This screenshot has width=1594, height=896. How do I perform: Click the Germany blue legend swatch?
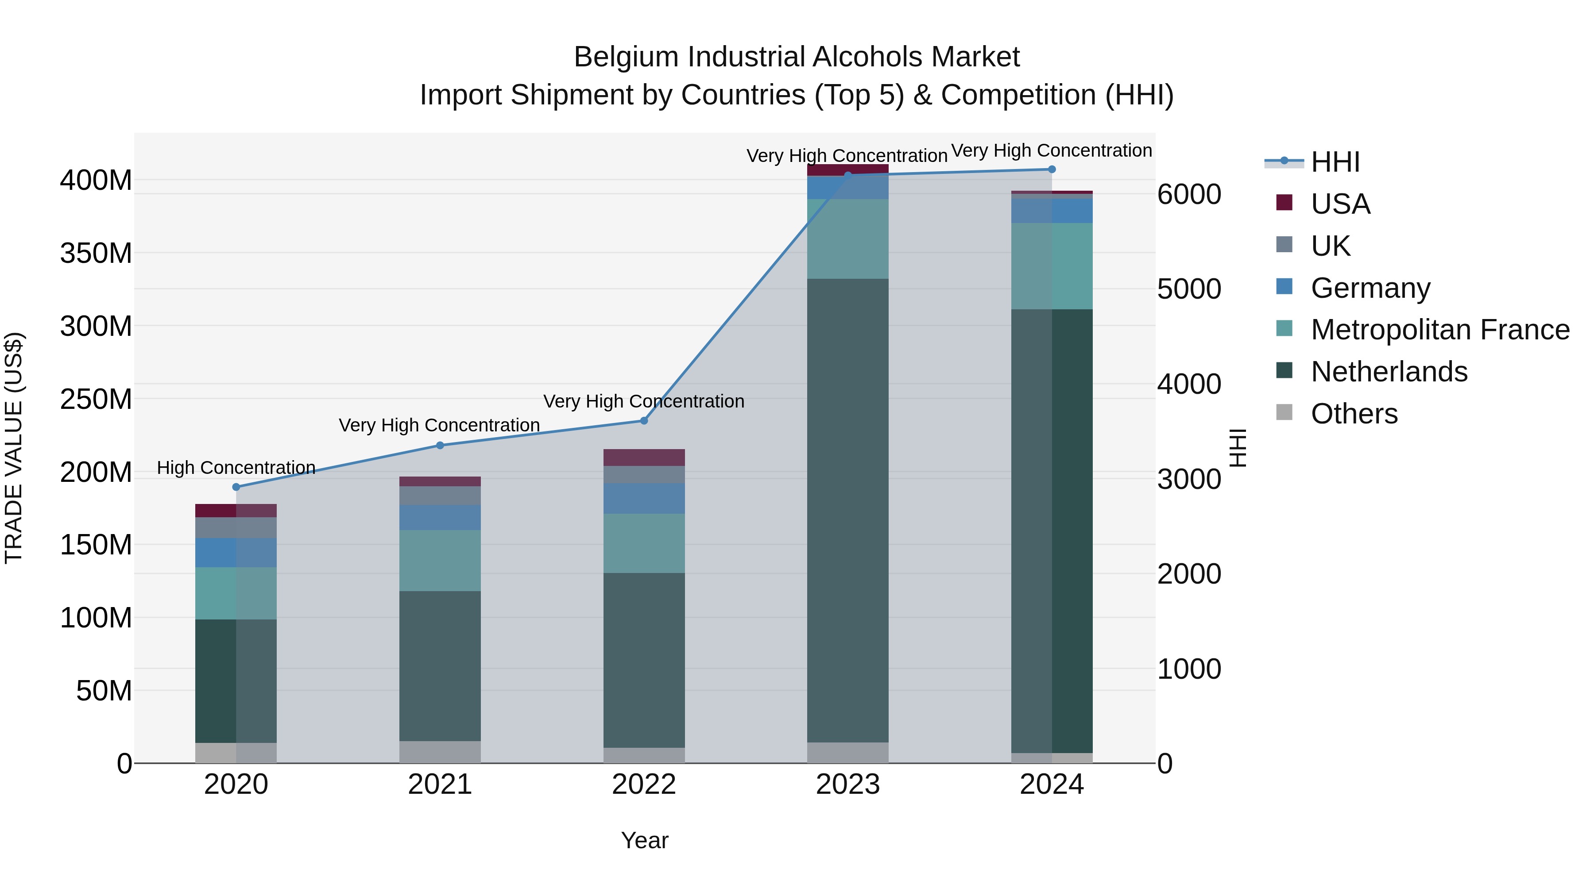[x=1284, y=286]
